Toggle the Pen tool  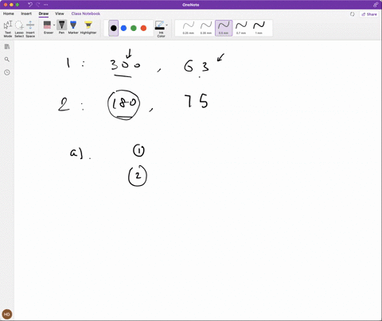(61, 27)
